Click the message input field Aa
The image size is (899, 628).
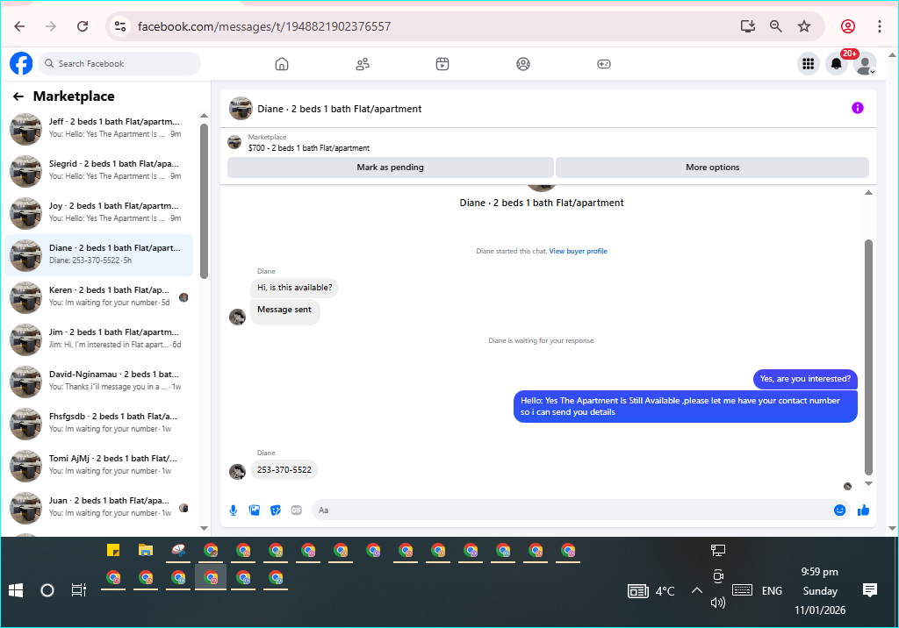[572, 510]
